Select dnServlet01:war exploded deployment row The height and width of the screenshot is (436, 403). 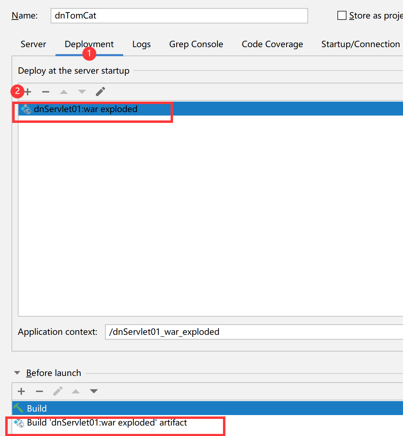pos(211,109)
